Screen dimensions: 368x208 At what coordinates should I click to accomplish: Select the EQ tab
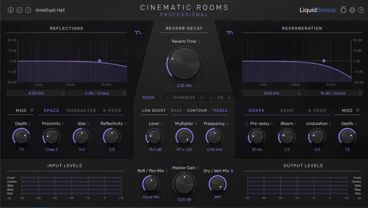tap(220, 97)
